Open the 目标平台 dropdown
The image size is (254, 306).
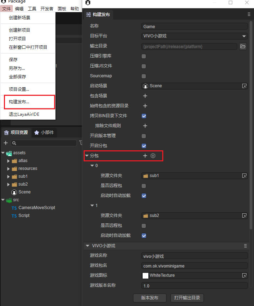coord(194,36)
